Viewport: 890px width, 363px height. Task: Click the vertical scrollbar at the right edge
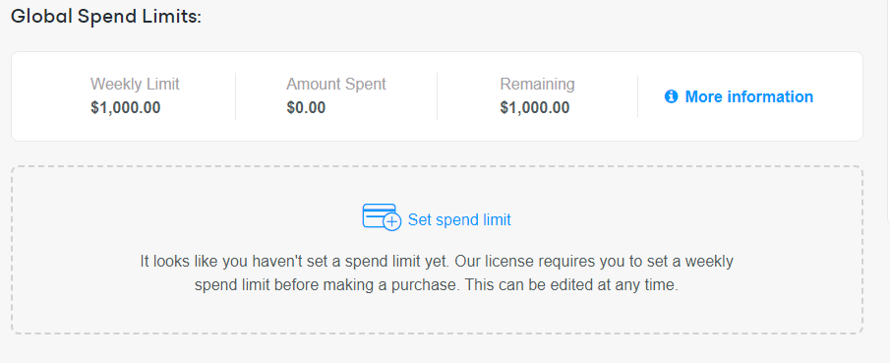tap(888, 111)
